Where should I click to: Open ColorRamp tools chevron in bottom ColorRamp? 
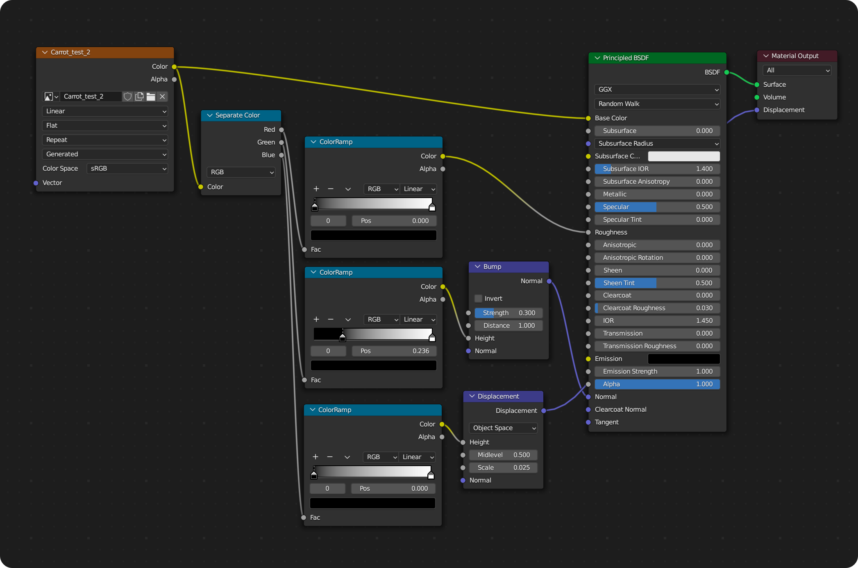coord(347,457)
